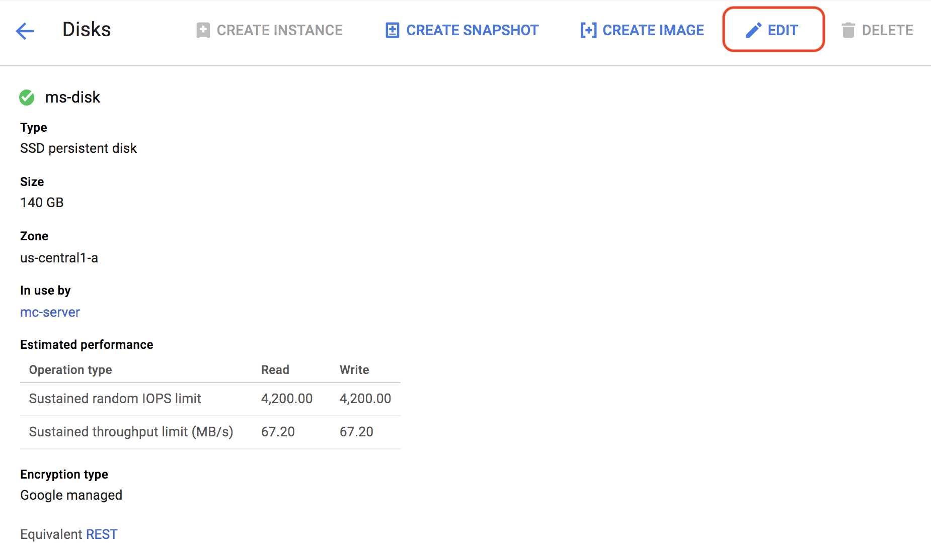This screenshot has height=557, width=931.
Task: Click the Size label
Action: pyautogui.click(x=32, y=181)
